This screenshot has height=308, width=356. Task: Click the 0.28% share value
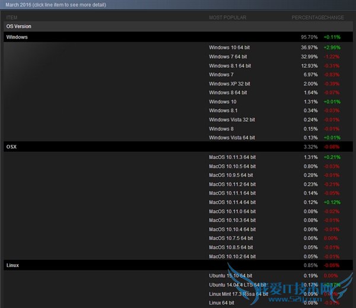[310, 175]
